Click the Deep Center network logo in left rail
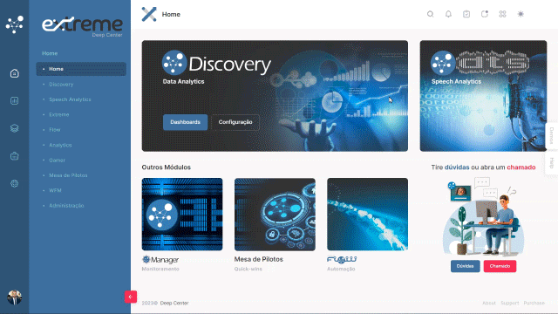 [x=15, y=24]
